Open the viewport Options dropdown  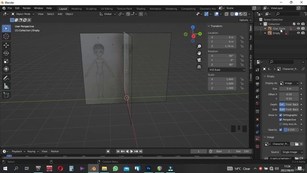(245, 20)
